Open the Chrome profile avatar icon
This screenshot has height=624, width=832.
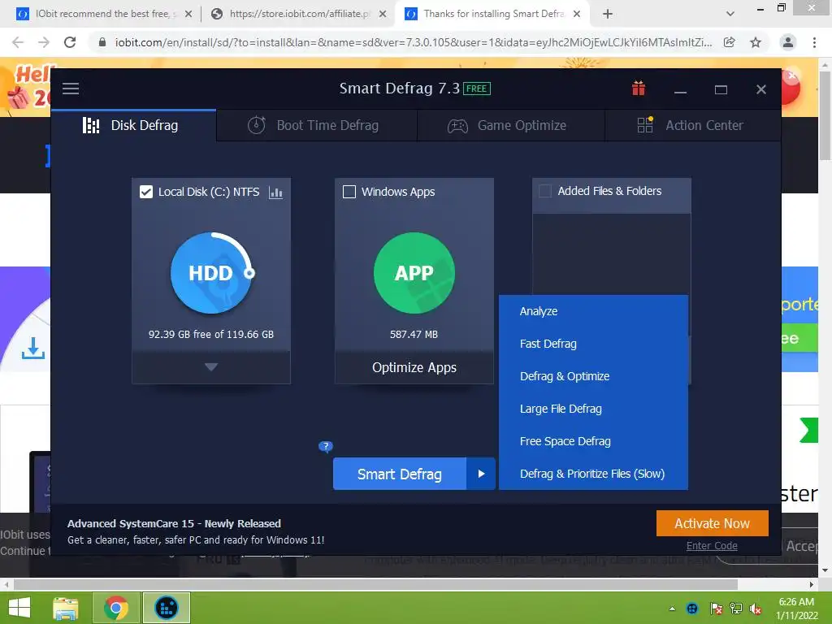point(788,42)
